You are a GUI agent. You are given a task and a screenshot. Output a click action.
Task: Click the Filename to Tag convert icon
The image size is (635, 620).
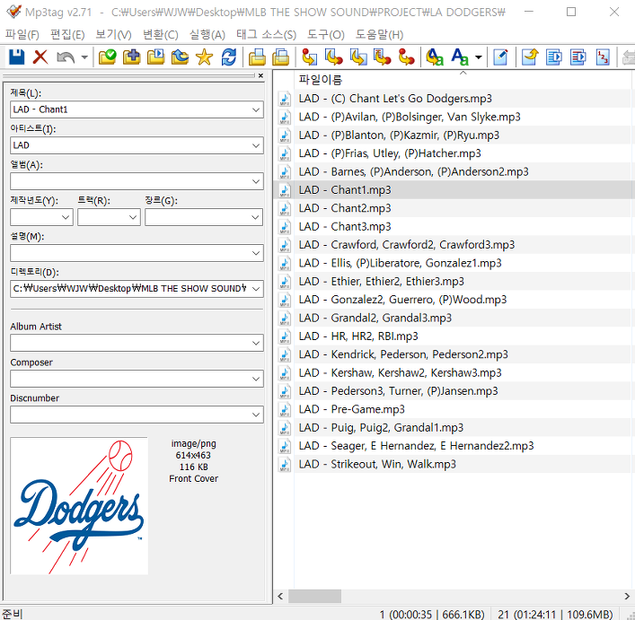pyautogui.click(x=334, y=57)
